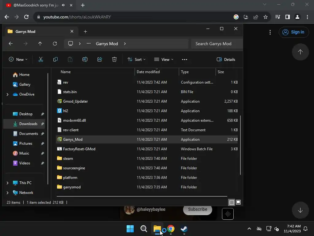Sort by the Date modified column header
The width and height of the screenshot is (314, 236).
point(148,72)
